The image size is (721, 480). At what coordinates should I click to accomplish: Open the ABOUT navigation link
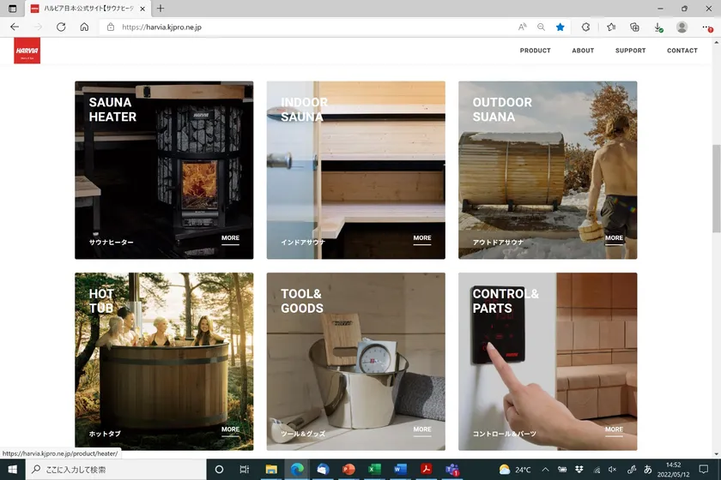point(583,51)
